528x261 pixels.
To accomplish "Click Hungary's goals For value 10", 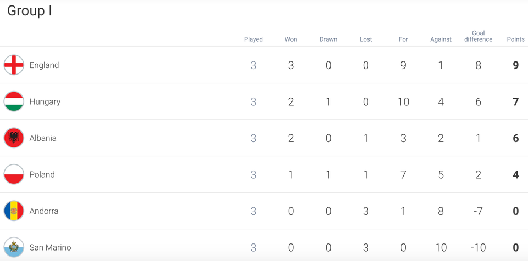I will 403,102.
